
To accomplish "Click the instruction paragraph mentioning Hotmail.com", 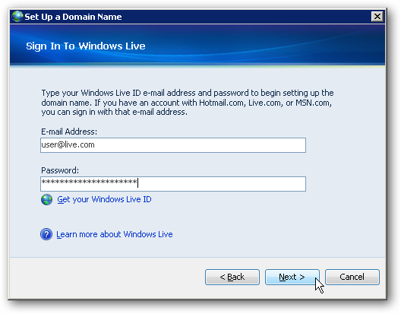I will [x=188, y=103].
